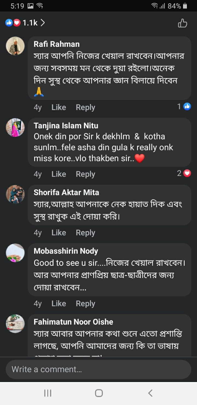Screen dimensions: 197x405
Task: Tap the thumbs-up like icon at top right
Action: [182, 23]
